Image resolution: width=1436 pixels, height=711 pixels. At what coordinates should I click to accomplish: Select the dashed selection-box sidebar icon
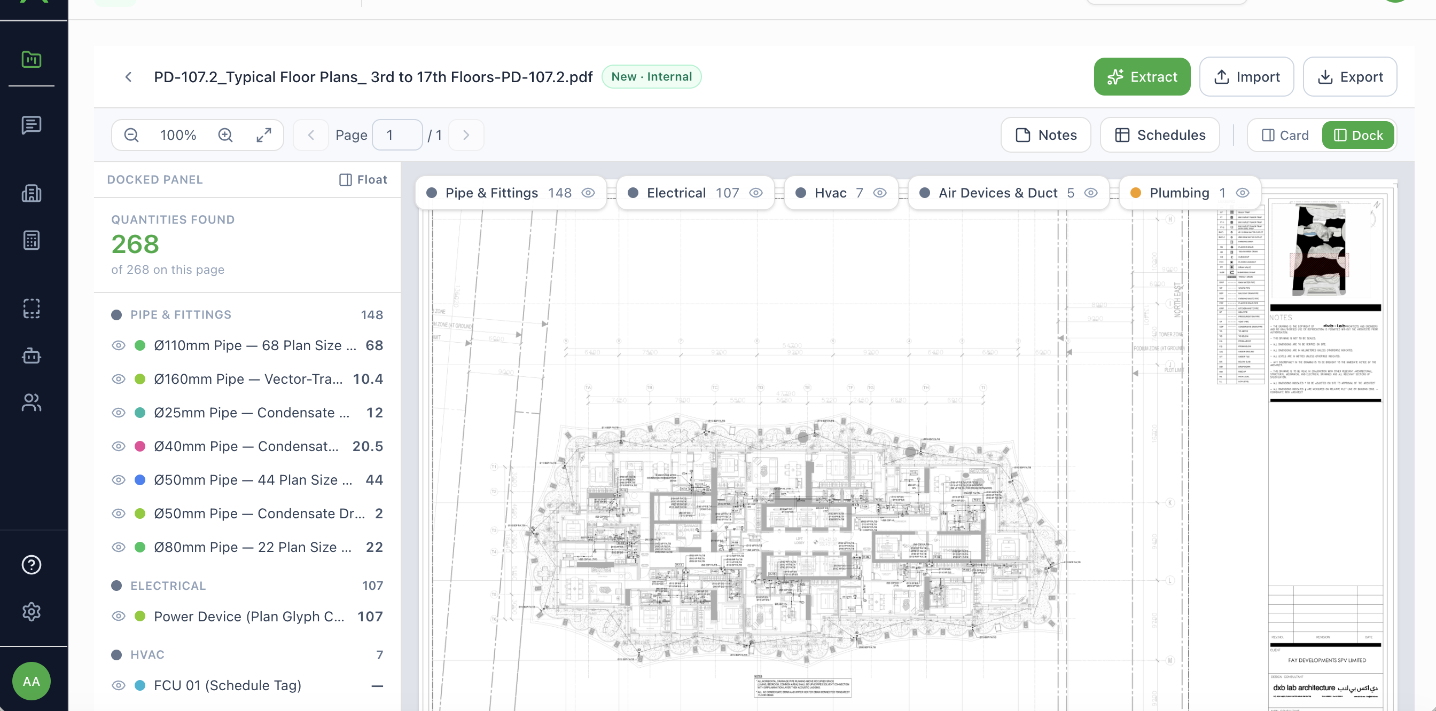pyautogui.click(x=31, y=309)
